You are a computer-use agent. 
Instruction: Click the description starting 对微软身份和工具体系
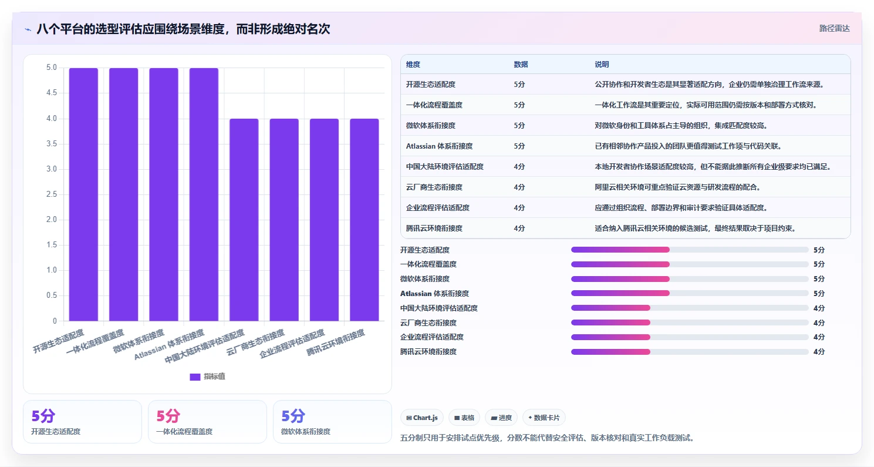(681, 126)
